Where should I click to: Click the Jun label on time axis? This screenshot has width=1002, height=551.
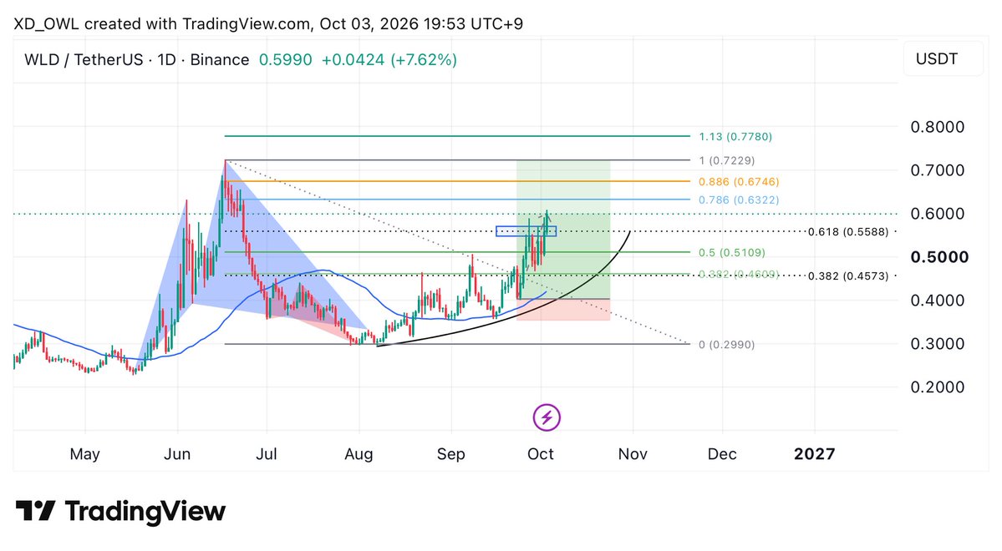(177, 454)
